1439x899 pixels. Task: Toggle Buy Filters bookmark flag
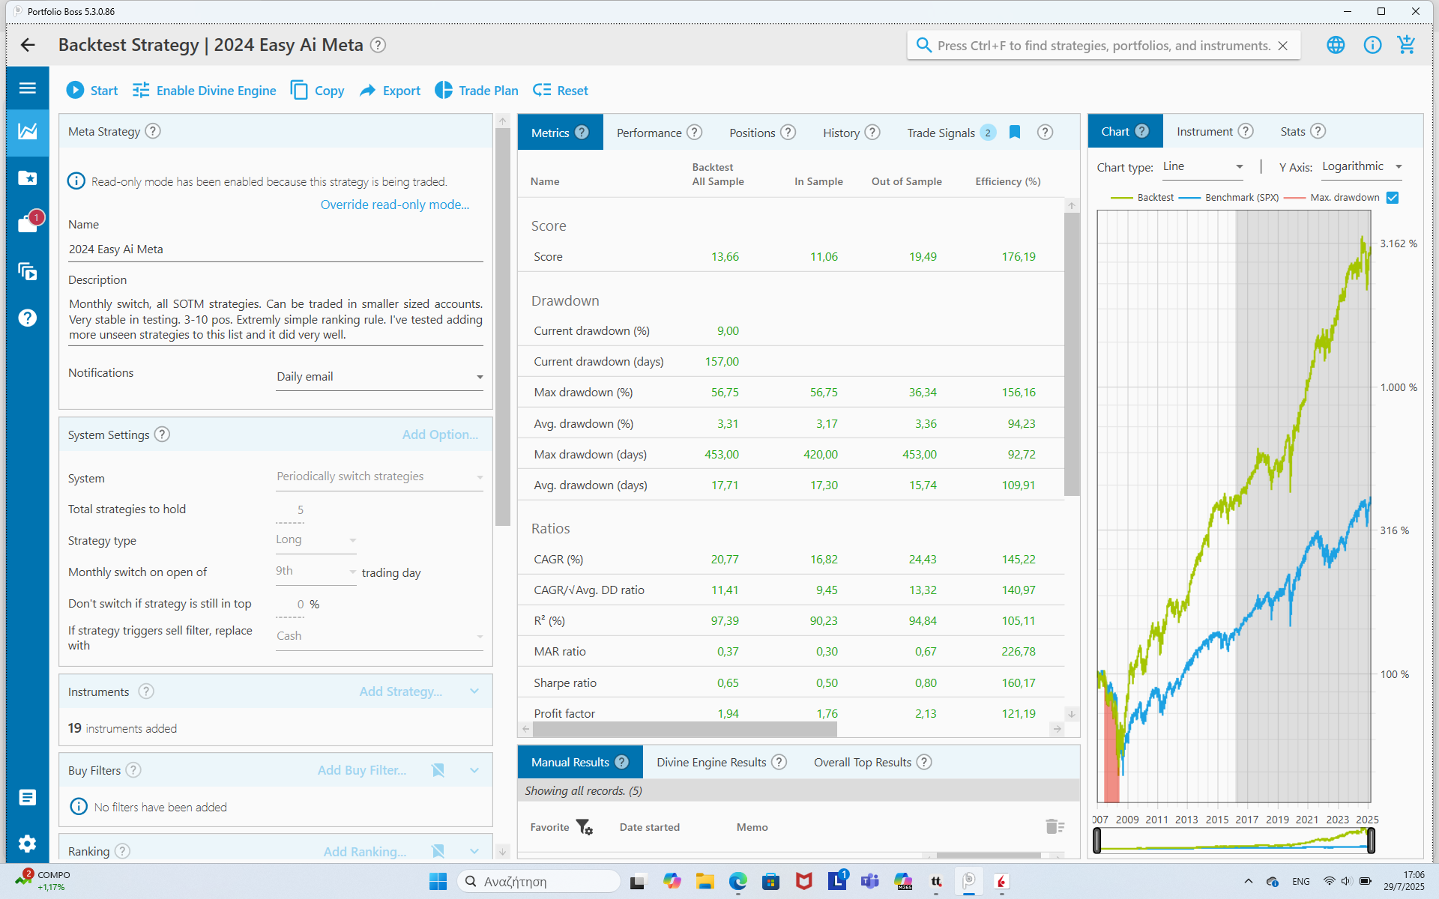click(x=438, y=770)
